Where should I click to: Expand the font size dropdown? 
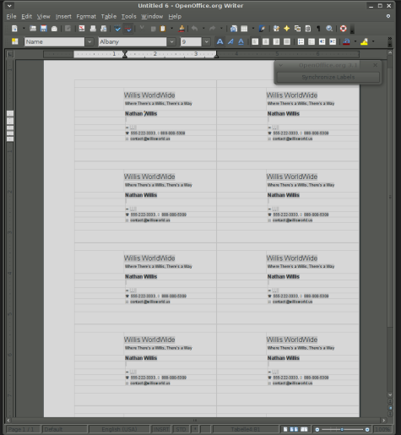(207, 41)
